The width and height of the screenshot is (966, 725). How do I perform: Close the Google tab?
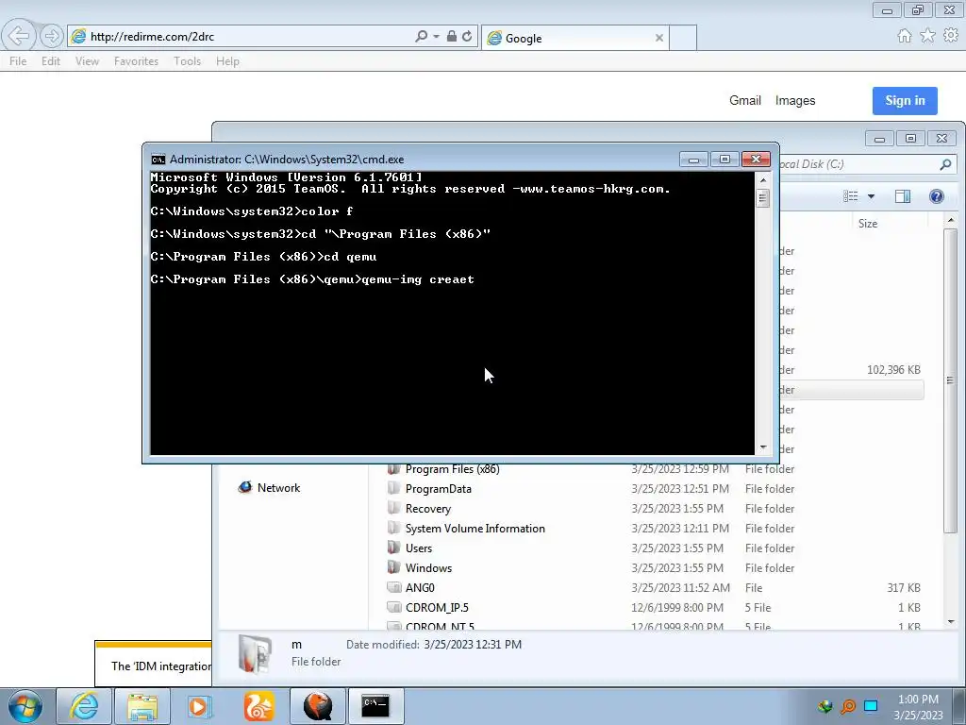[659, 38]
